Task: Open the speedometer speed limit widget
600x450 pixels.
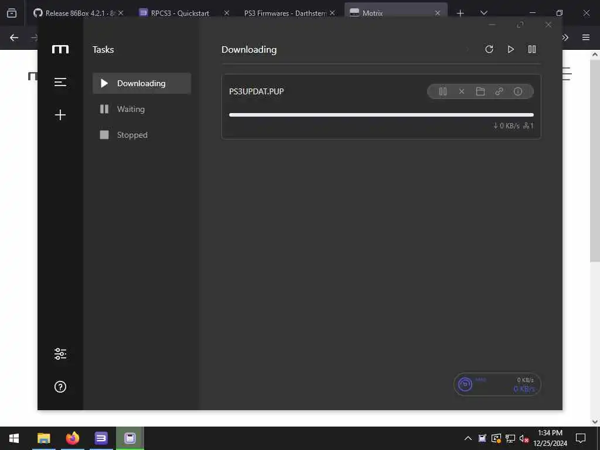Action: point(497,384)
